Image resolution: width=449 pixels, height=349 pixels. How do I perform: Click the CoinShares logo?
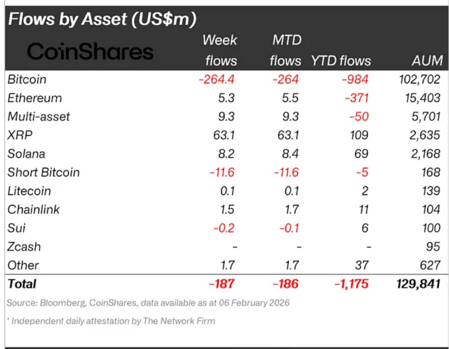point(90,52)
